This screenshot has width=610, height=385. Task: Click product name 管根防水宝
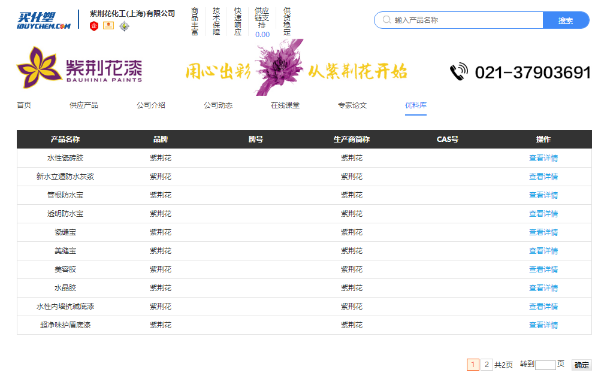[65, 195]
